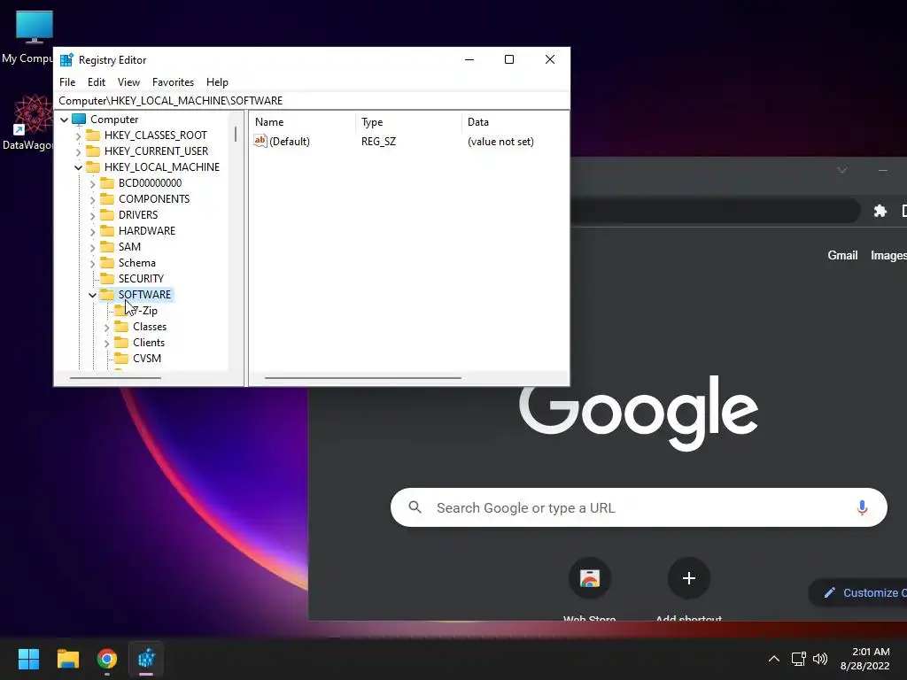
Task: Click the CVSM folder icon
Action: [x=121, y=359]
